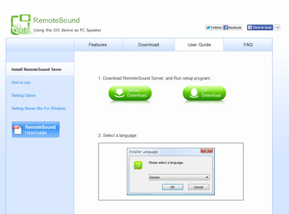Open the facebook page button
The width and height of the screenshot is (289, 214).
tap(232, 27)
